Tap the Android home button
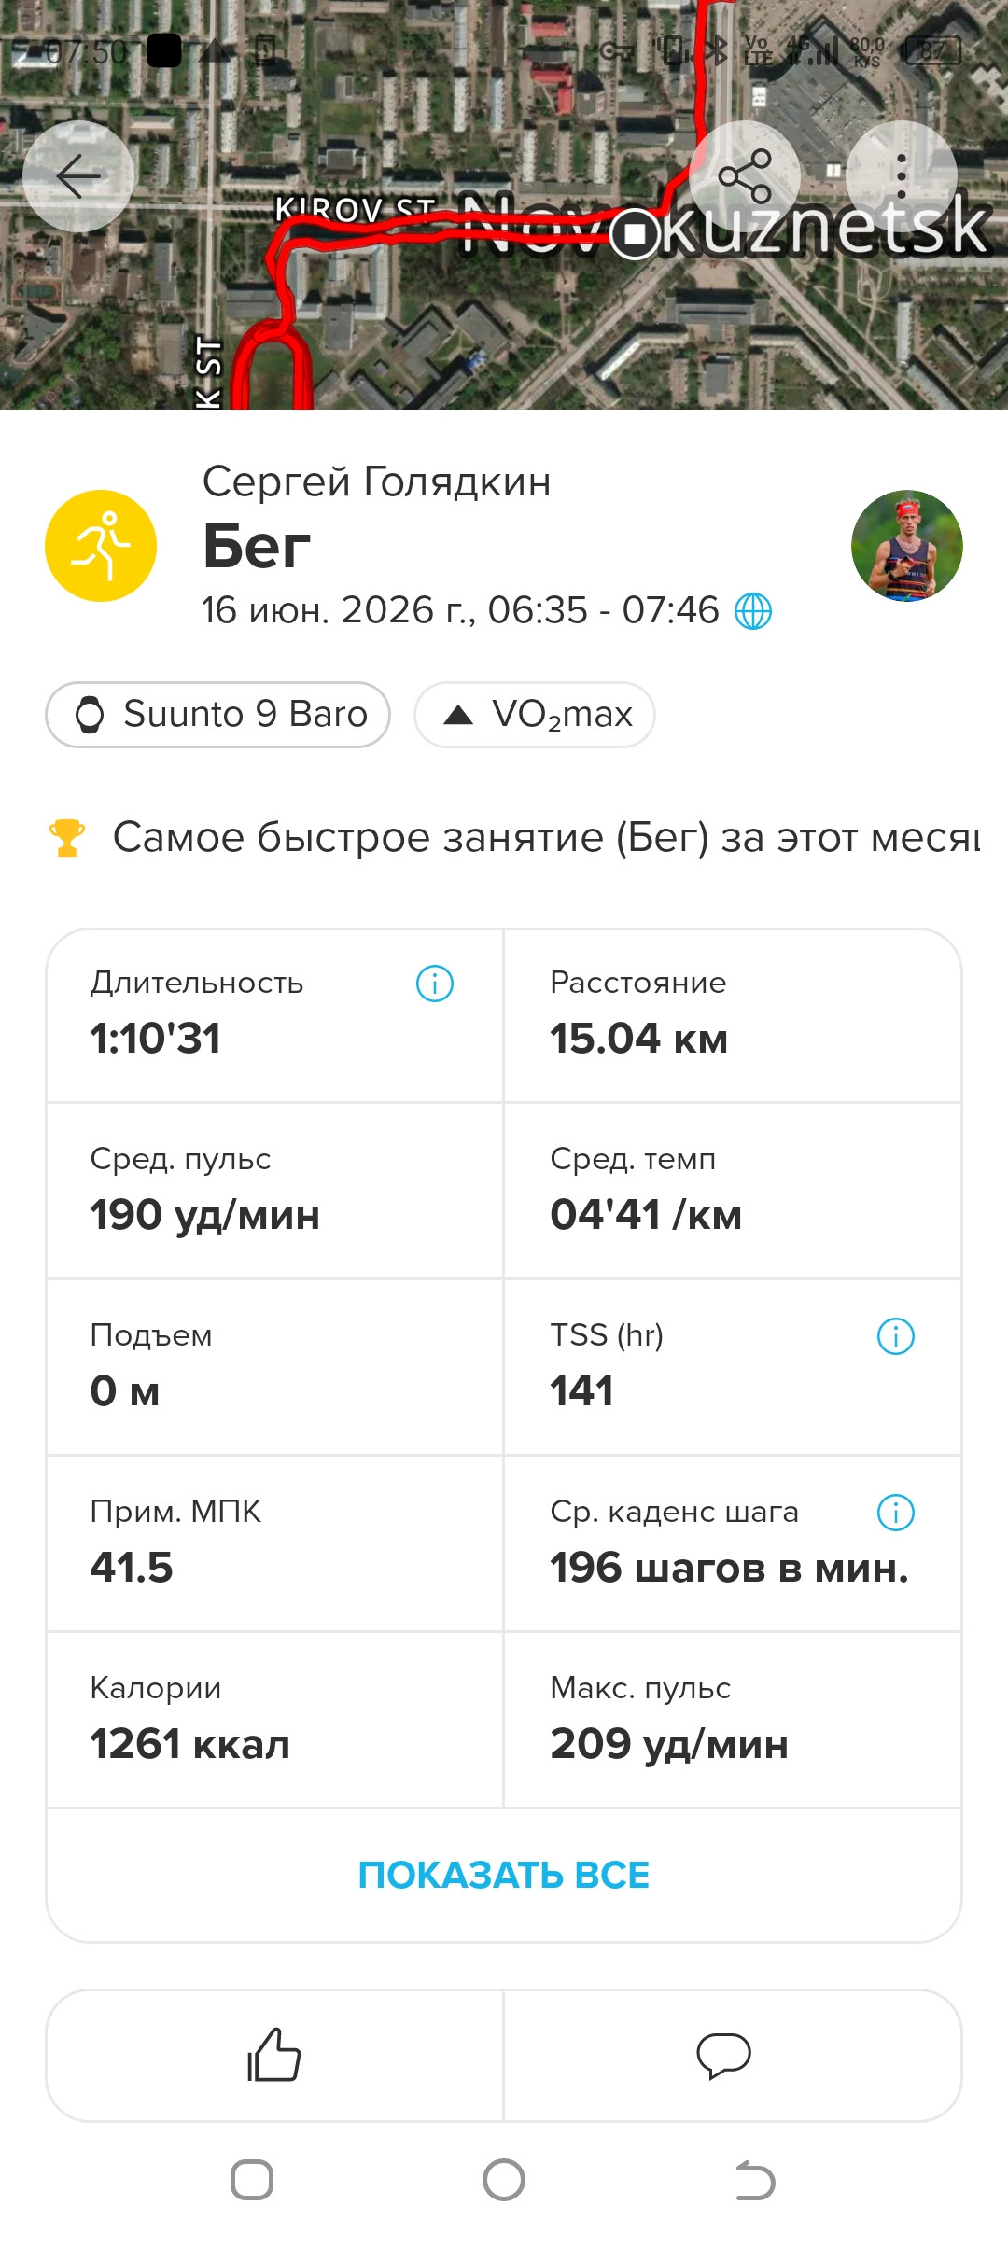This screenshot has height=2247, width=1008. (x=504, y=2181)
